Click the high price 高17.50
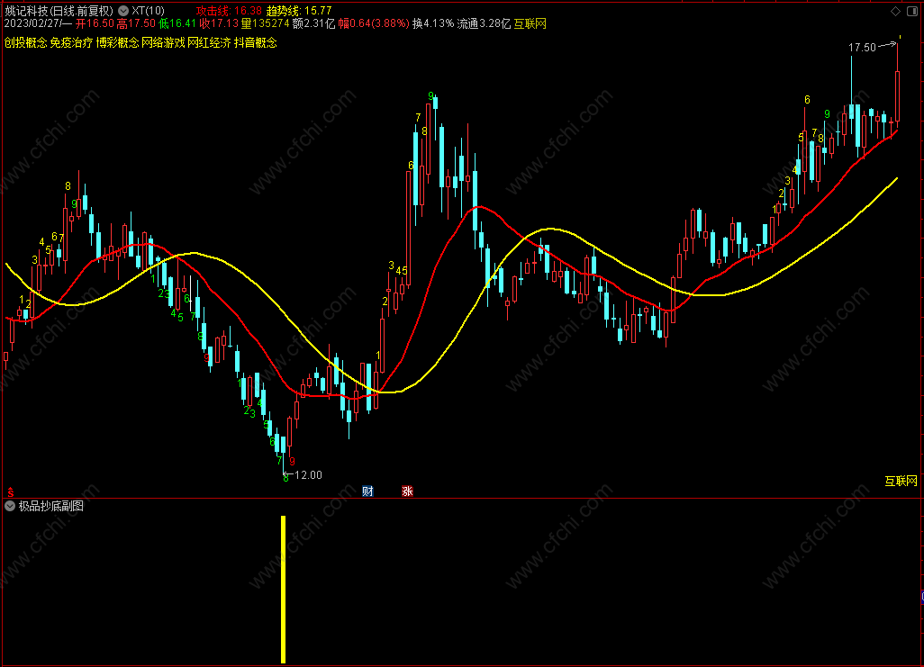The image size is (924, 667). [136, 23]
